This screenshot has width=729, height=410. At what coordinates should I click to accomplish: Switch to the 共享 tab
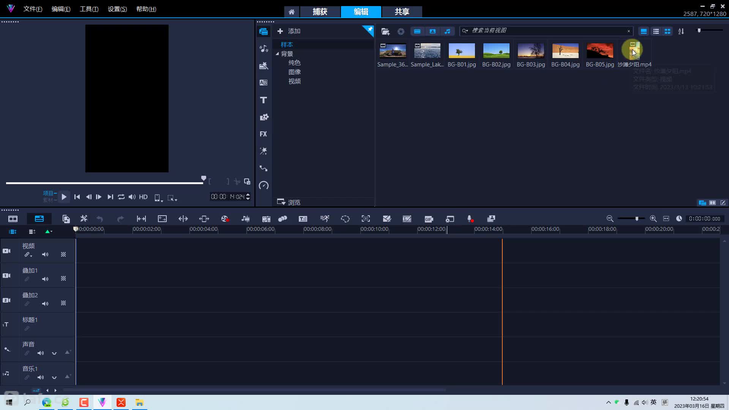click(402, 12)
